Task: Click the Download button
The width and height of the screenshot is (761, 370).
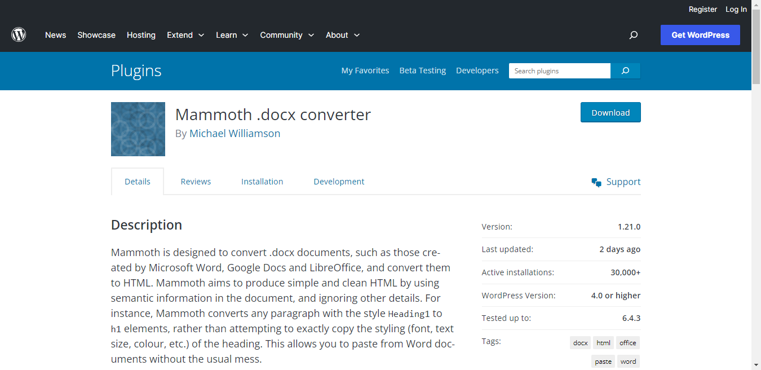Action: [x=610, y=112]
